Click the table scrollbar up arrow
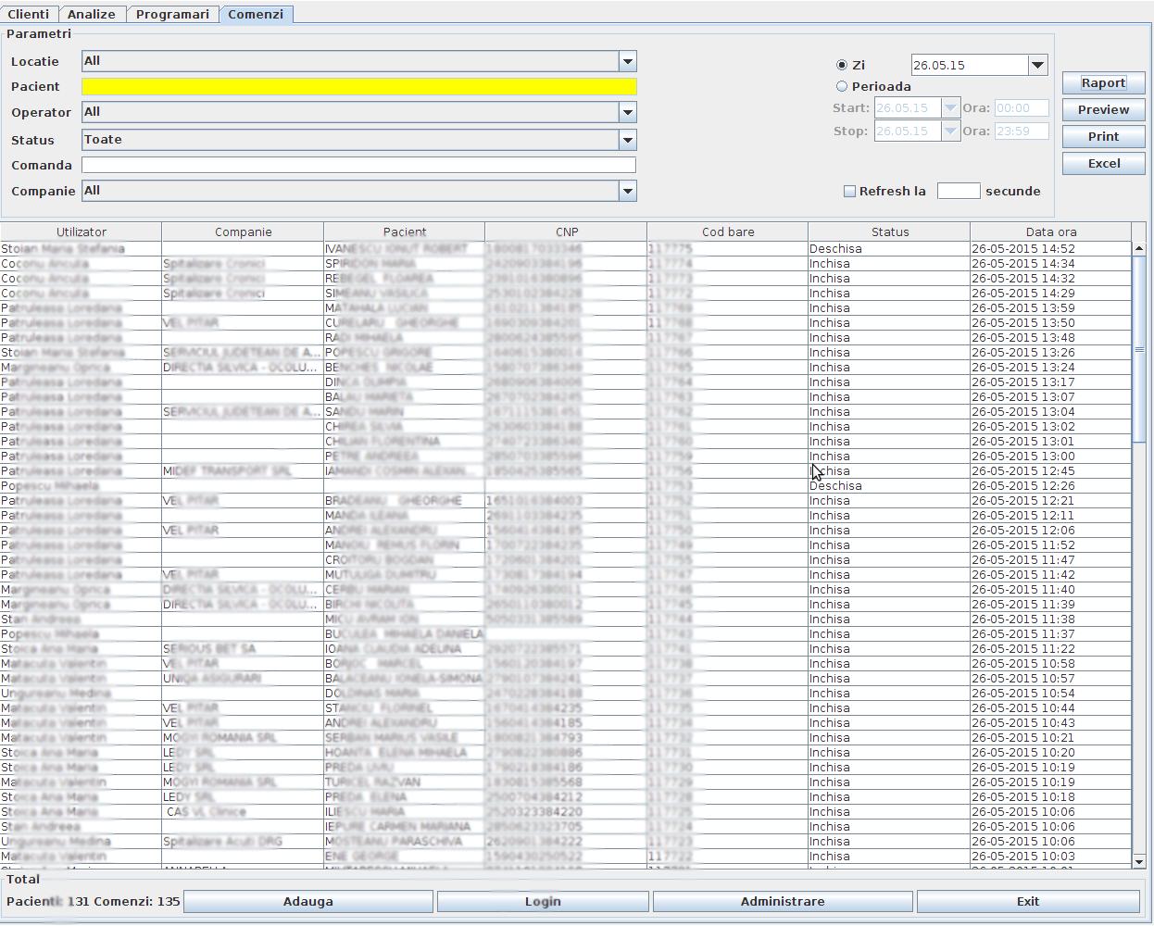The width and height of the screenshot is (1154, 926). pos(1139,249)
